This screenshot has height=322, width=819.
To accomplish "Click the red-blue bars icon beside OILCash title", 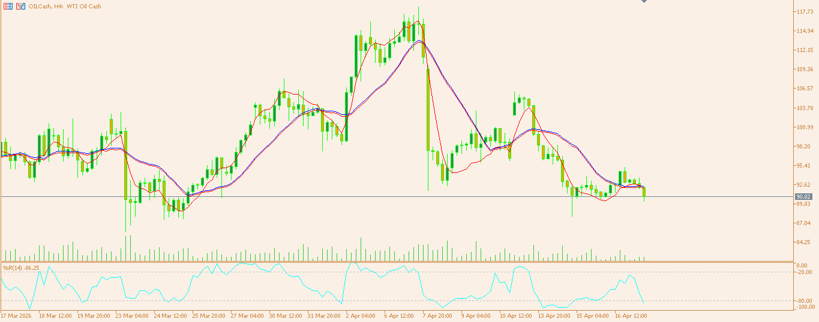I will click(21, 6).
